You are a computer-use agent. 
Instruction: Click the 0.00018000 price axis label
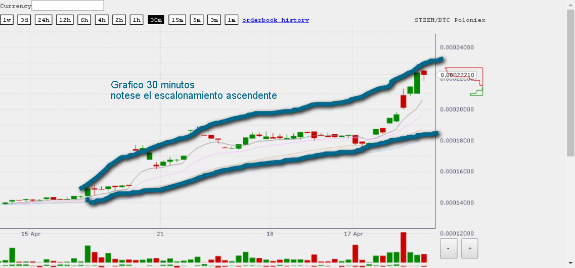click(457, 140)
